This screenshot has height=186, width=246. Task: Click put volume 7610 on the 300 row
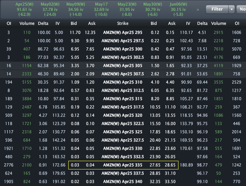point(218,49)
